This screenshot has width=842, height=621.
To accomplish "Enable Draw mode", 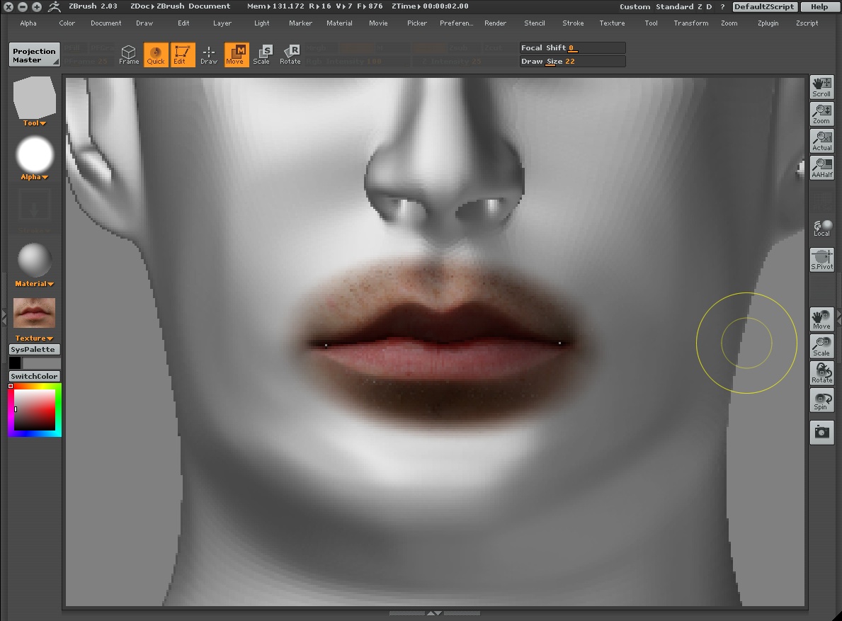I will tap(209, 55).
